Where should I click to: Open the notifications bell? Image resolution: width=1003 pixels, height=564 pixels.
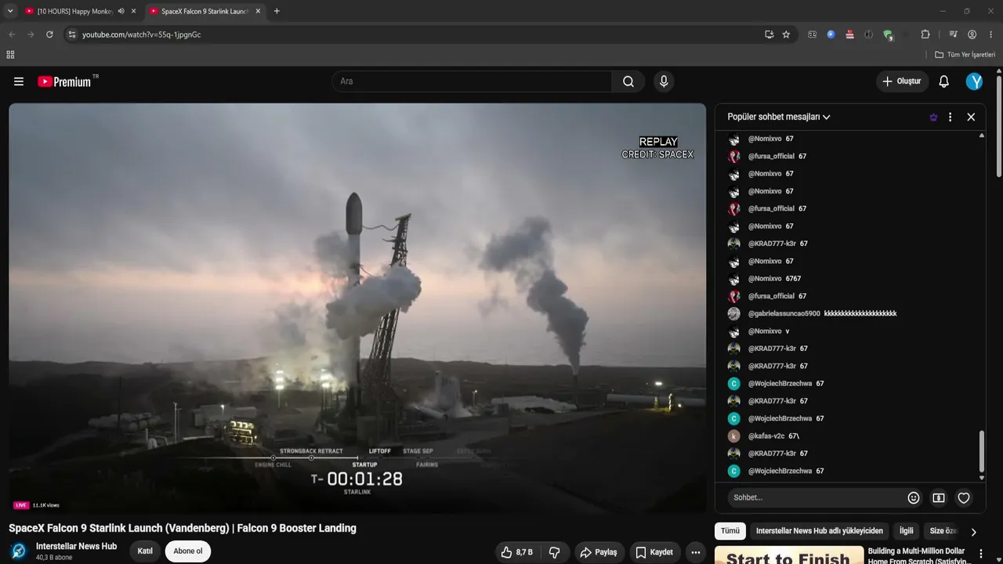(x=944, y=81)
